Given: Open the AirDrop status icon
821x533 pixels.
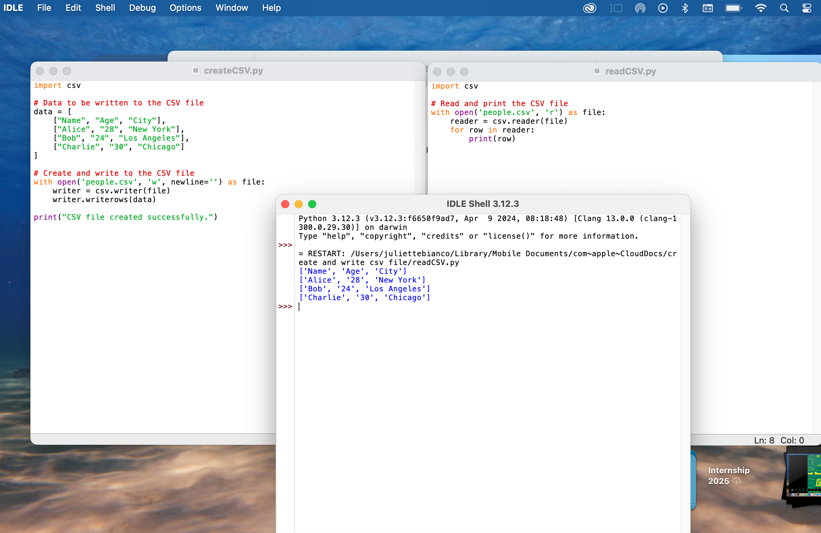Looking at the screenshot, I should pos(640,8).
